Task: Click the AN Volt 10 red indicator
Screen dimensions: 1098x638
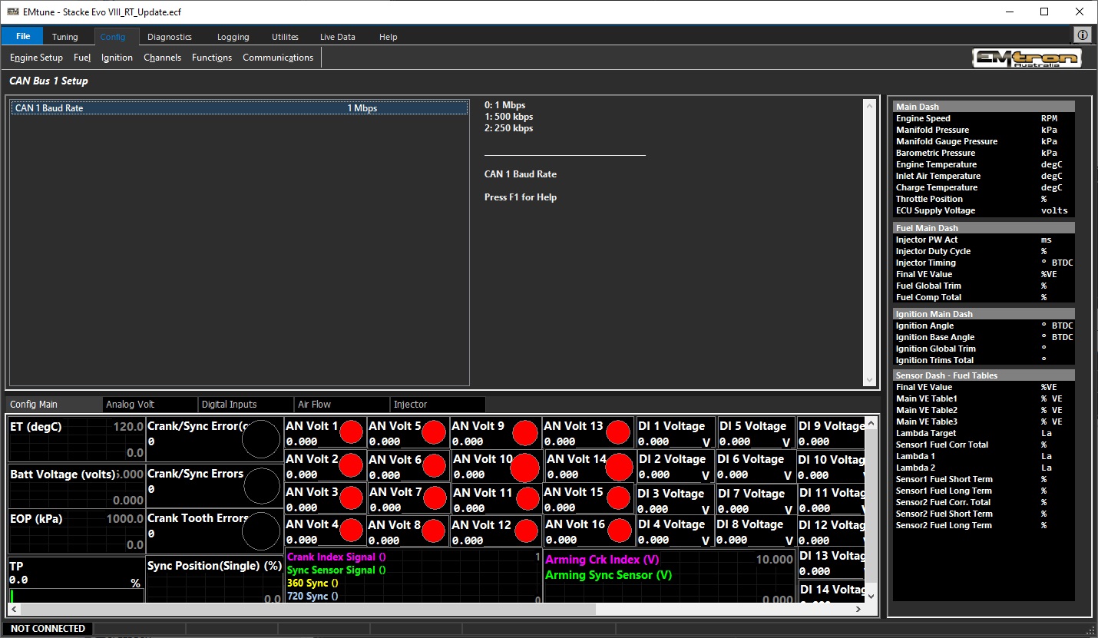Action: click(525, 467)
